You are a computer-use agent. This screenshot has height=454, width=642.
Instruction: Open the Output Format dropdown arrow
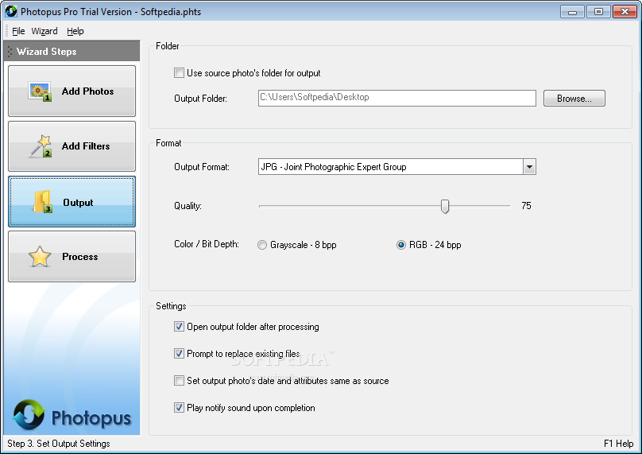[x=529, y=167]
